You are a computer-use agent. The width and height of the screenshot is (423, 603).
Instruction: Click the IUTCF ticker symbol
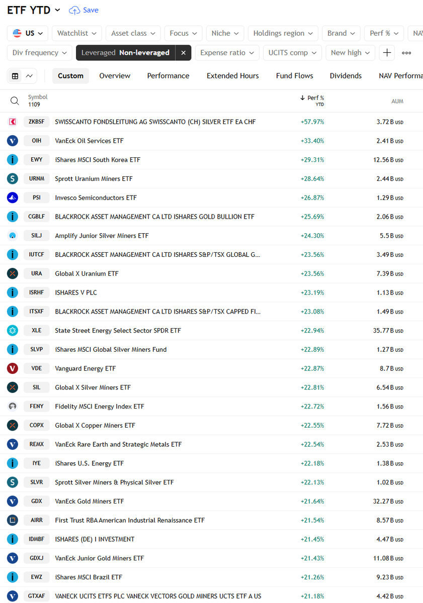click(x=36, y=255)
